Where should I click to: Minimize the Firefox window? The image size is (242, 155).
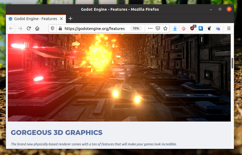point(211,9)
